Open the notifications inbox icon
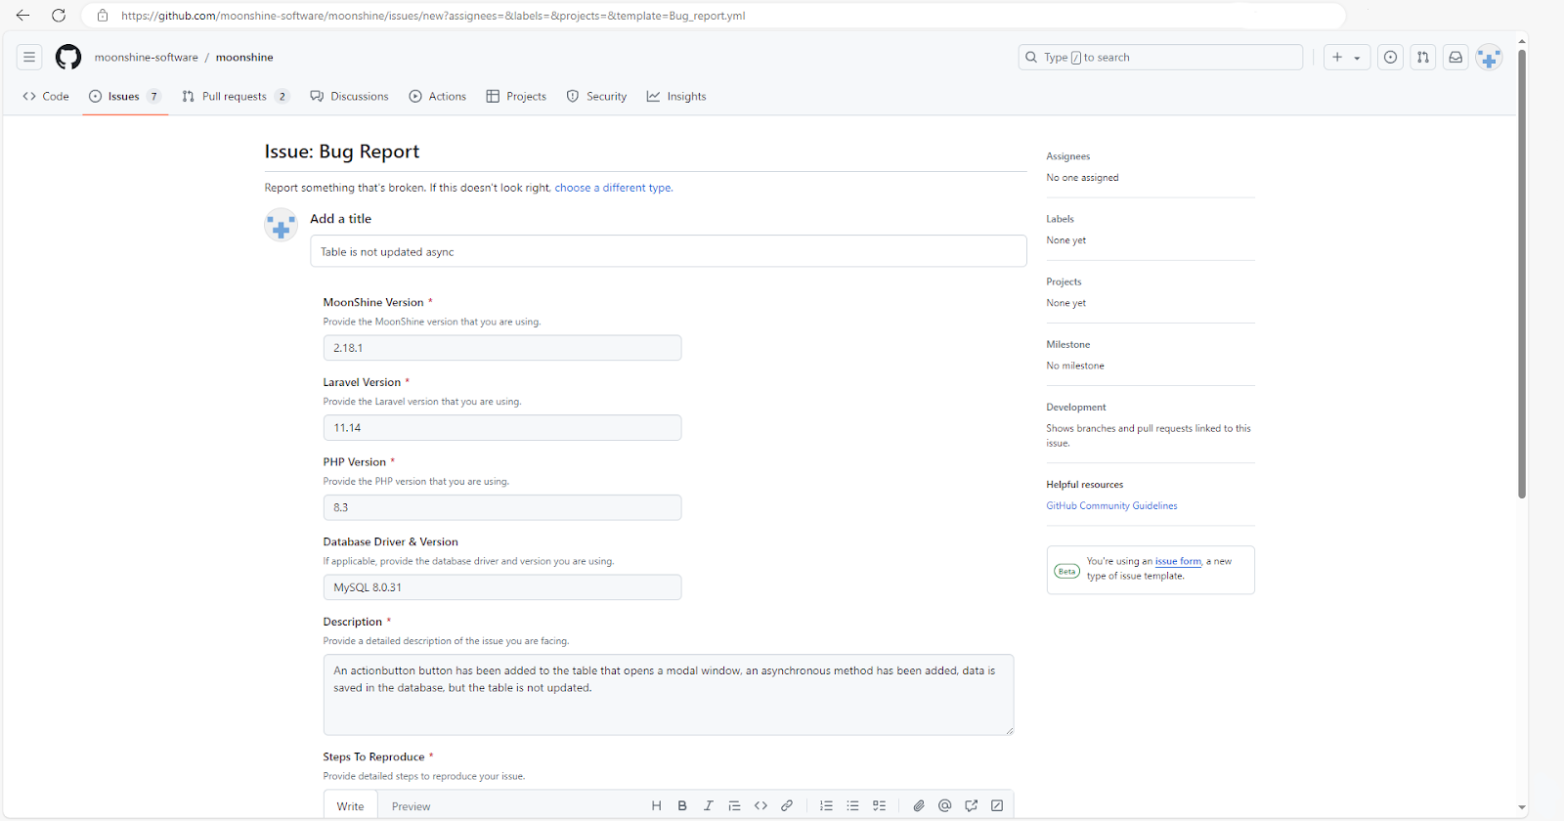This screenshot has height=821, width=1564. 1455,57
